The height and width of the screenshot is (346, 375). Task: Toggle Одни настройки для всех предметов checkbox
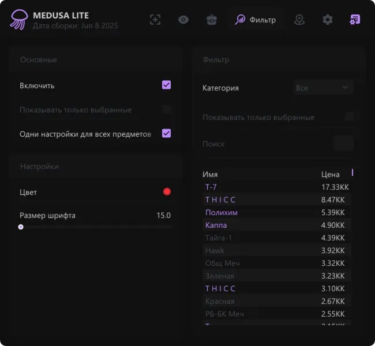pos(167,133)
